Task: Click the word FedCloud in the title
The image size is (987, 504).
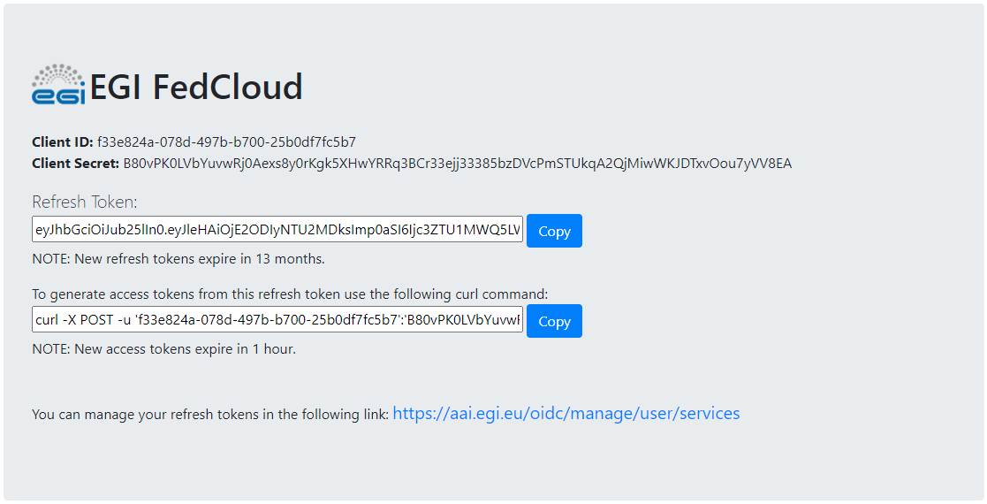Action: [228, 88]
